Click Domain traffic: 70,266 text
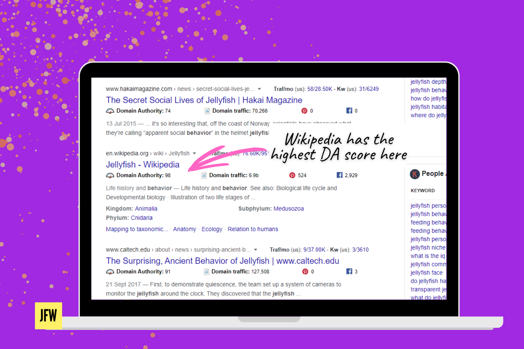 click(x=240, y=111)
